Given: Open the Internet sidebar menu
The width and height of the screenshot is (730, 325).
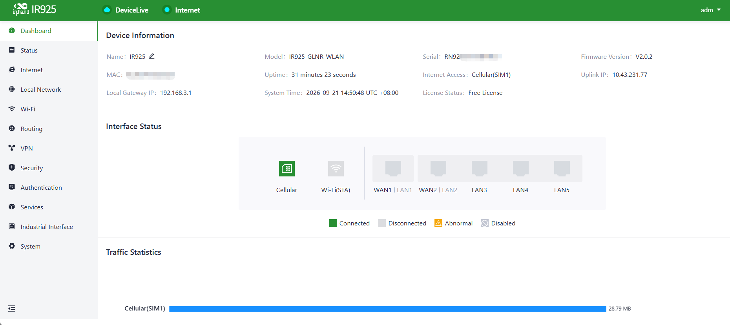Looking at the screenshot, I should 49,70.
